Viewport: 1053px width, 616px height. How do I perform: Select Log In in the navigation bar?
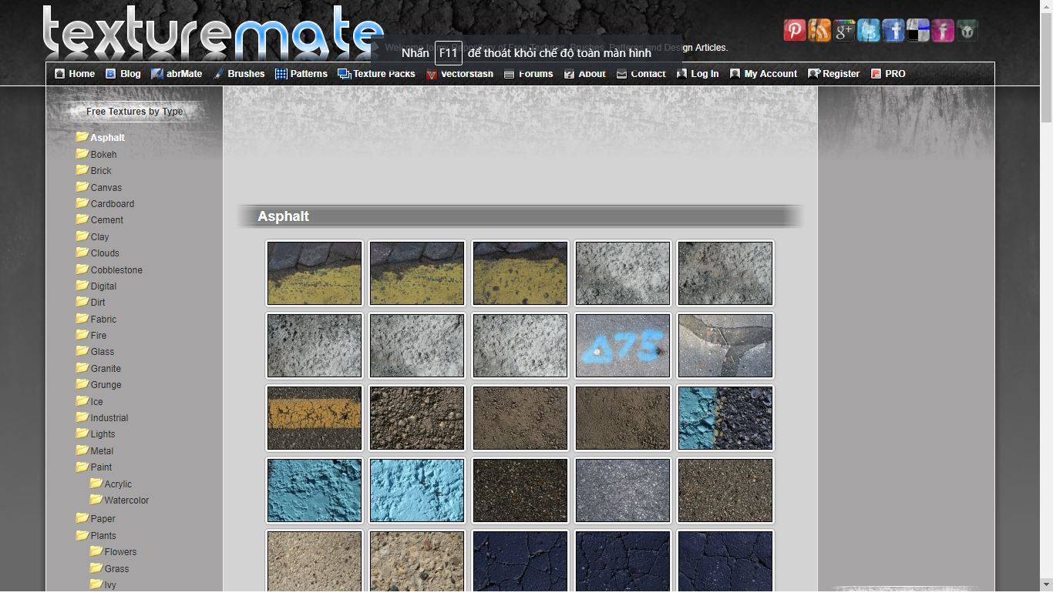point(698,74)
